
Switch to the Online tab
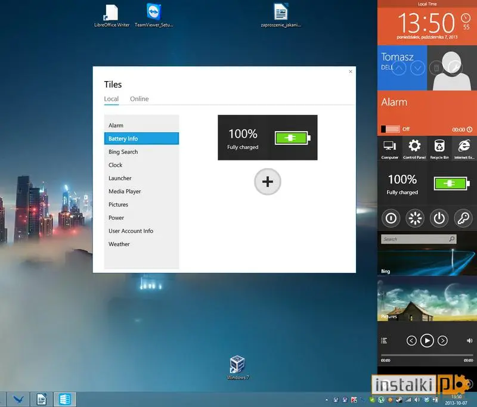click(140, 99)
